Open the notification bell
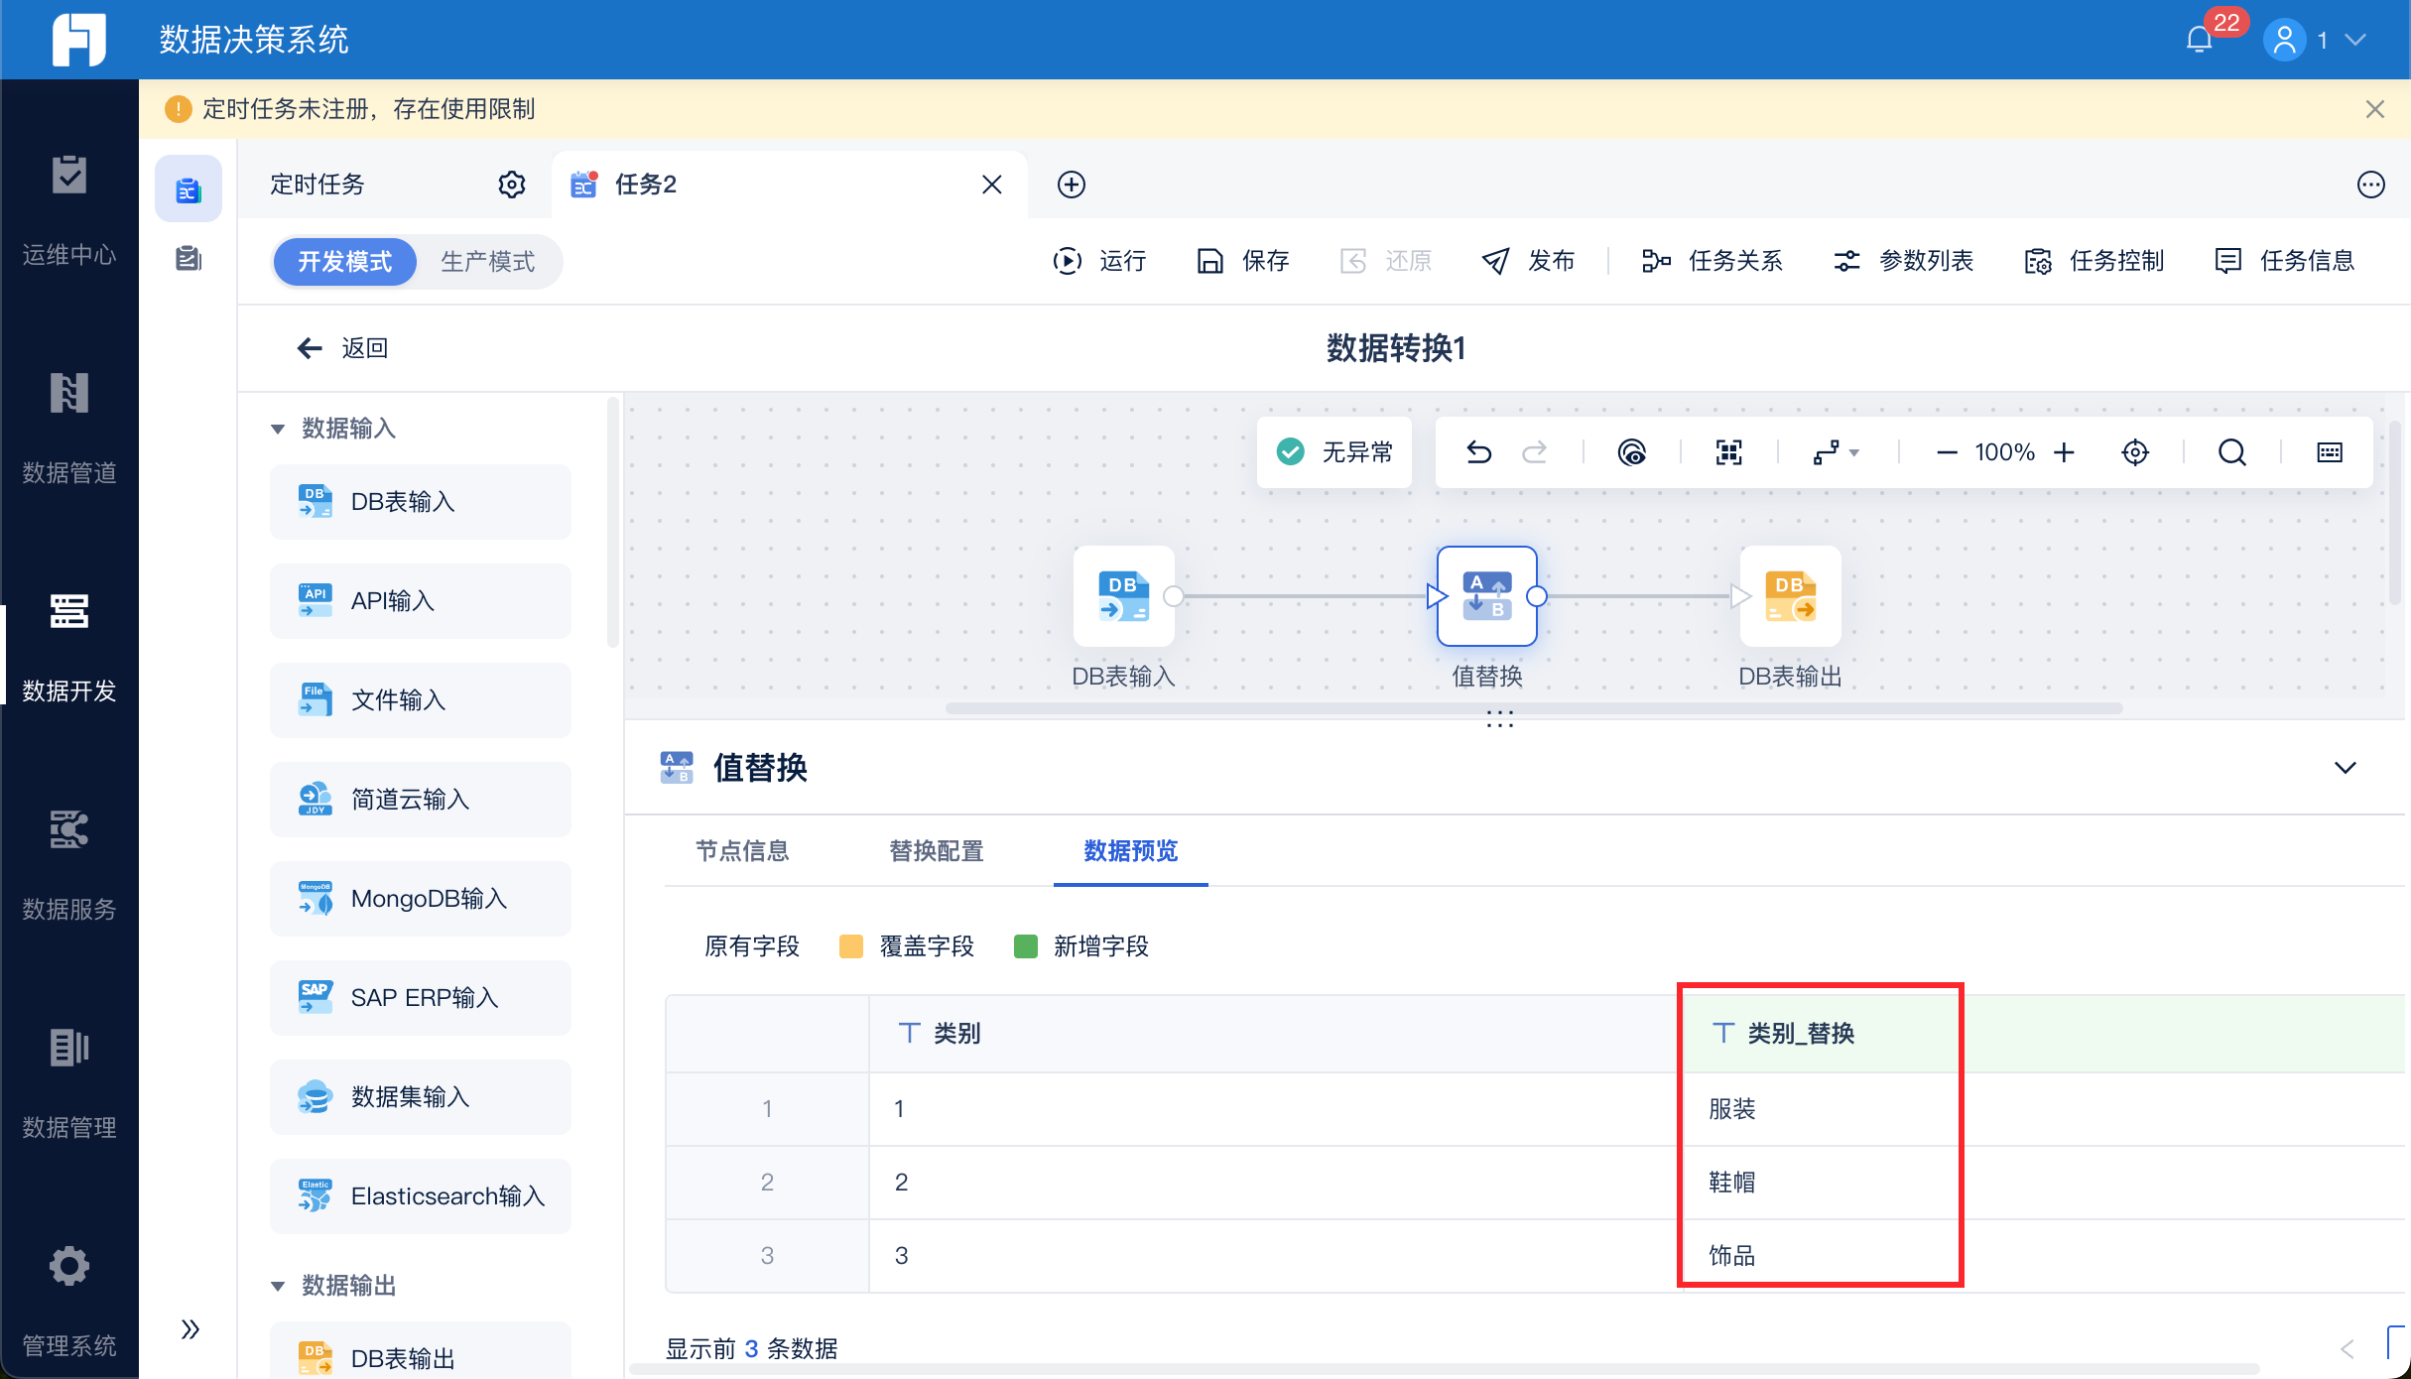 click(x=2200, y=40)
